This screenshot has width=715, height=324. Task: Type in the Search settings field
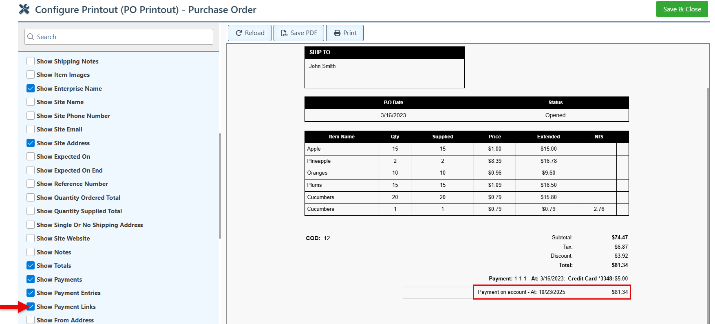coord(122,37)
